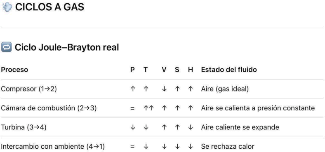Click Intercambio con ambiente (4→1) cell
This screenshot has height=152, width=325.
53,147
